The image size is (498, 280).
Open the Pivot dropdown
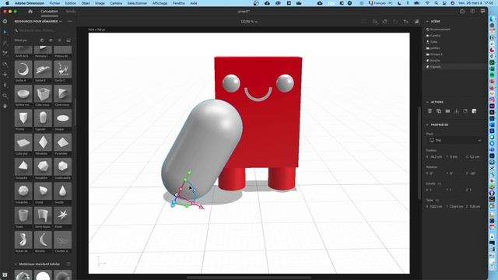click(x=454, y=140)
